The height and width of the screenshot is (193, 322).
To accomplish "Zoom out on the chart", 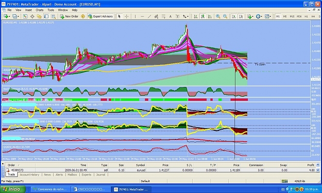I will tap(225, 16).
